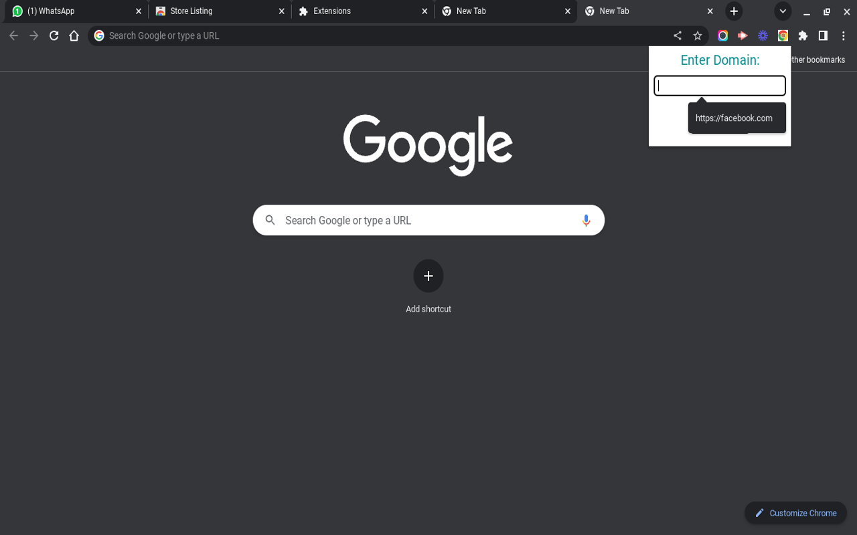Close the Extensions tab
The height and width of the screenshot is (535, 857).
pyautogui.click(x=424, y=11)
